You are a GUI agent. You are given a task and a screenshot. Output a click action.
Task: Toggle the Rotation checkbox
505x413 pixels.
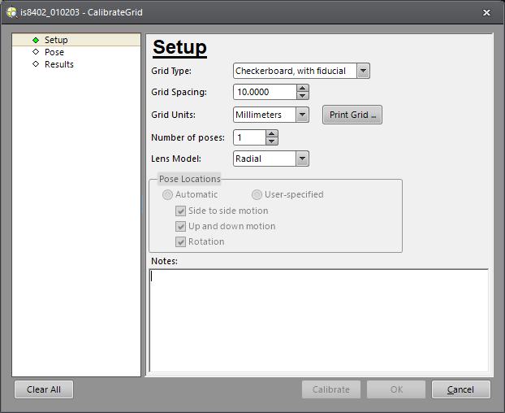coord(181,241)
